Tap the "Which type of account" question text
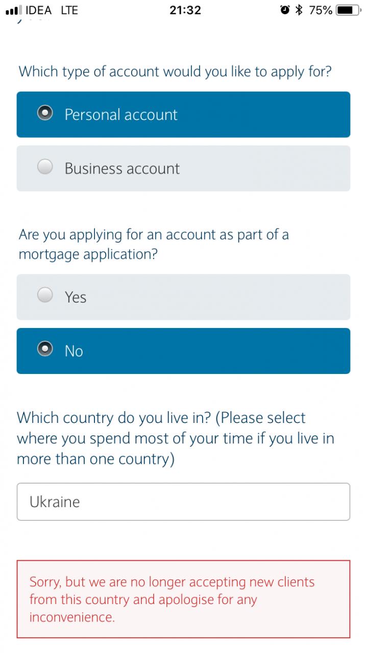 [x=175, y=71]
